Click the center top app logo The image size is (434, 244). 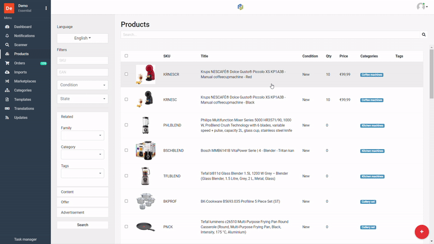click(x=240, y=7)
